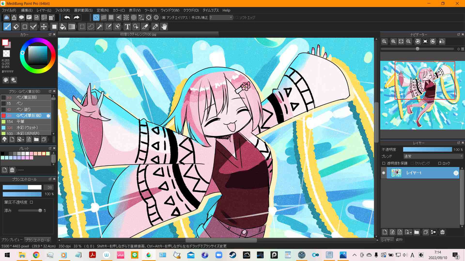The width and height of the screenshot is (465, 261).
Task: Hide レイヤー1 visibility dot
Action: [384, 173]
